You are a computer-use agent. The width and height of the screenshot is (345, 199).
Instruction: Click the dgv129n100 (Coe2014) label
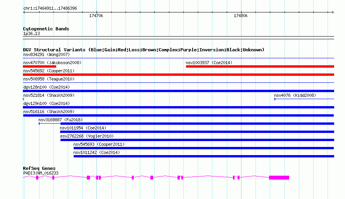pyautogui.click(x=47, y=103)
